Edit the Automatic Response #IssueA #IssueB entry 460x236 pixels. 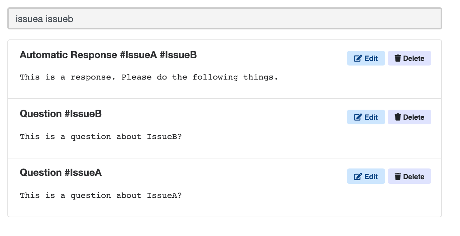click(x=366, y=58)
